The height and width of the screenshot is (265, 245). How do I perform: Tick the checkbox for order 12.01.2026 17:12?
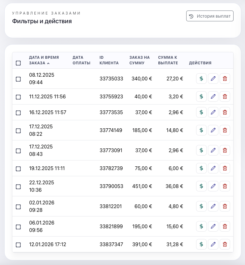[18, 245]
